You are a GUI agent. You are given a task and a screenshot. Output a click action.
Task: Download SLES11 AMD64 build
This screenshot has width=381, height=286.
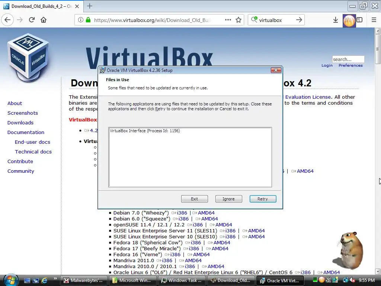pyautogui.click(x=256, y=231)
